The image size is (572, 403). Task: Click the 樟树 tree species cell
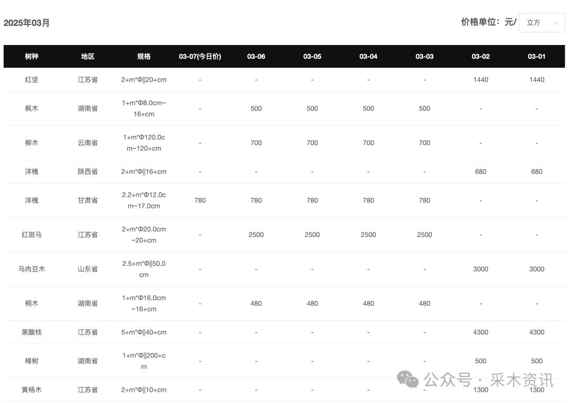point(32,361)
